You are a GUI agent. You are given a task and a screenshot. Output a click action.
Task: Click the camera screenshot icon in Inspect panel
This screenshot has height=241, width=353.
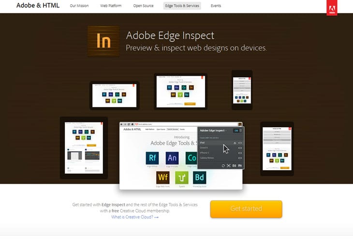coord(235,166)
